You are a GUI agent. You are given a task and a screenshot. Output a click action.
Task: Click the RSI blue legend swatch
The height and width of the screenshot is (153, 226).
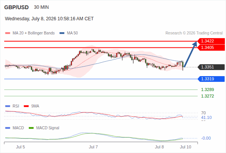point(8,106)
